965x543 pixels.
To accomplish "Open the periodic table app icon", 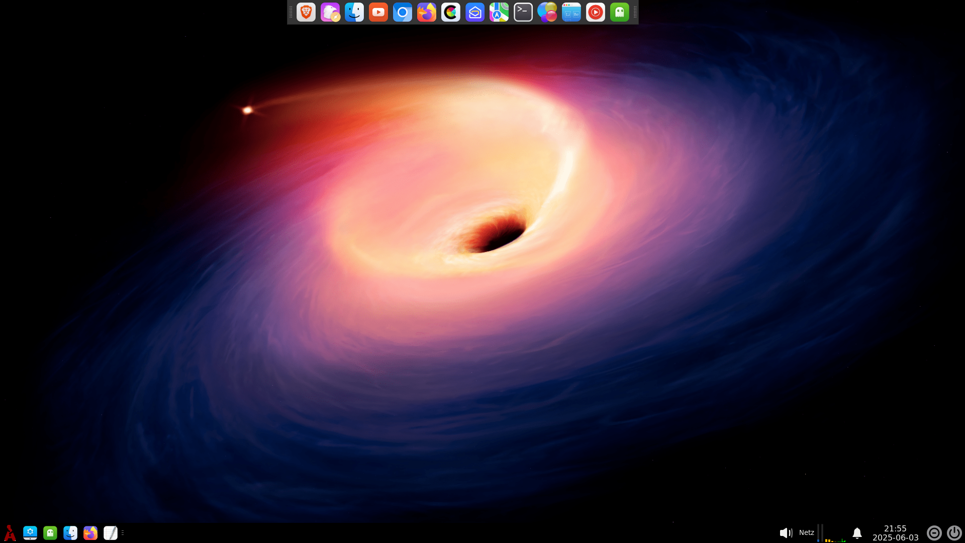I will pyautogui.click(x=571, y=12).
